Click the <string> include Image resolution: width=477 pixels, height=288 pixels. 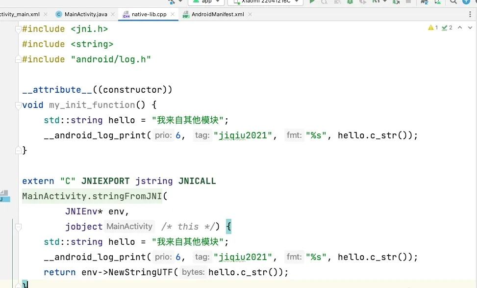(92, 44)
